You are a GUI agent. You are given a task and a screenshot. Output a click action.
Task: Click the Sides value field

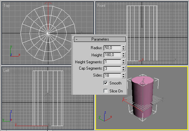pyautogui.click(x=112, y=76)
